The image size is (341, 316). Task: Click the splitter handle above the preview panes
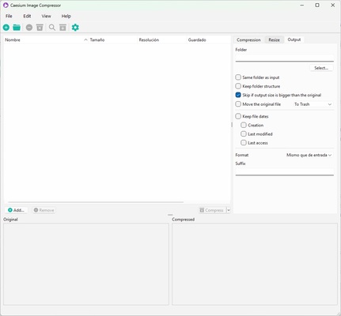click(170, 215)
